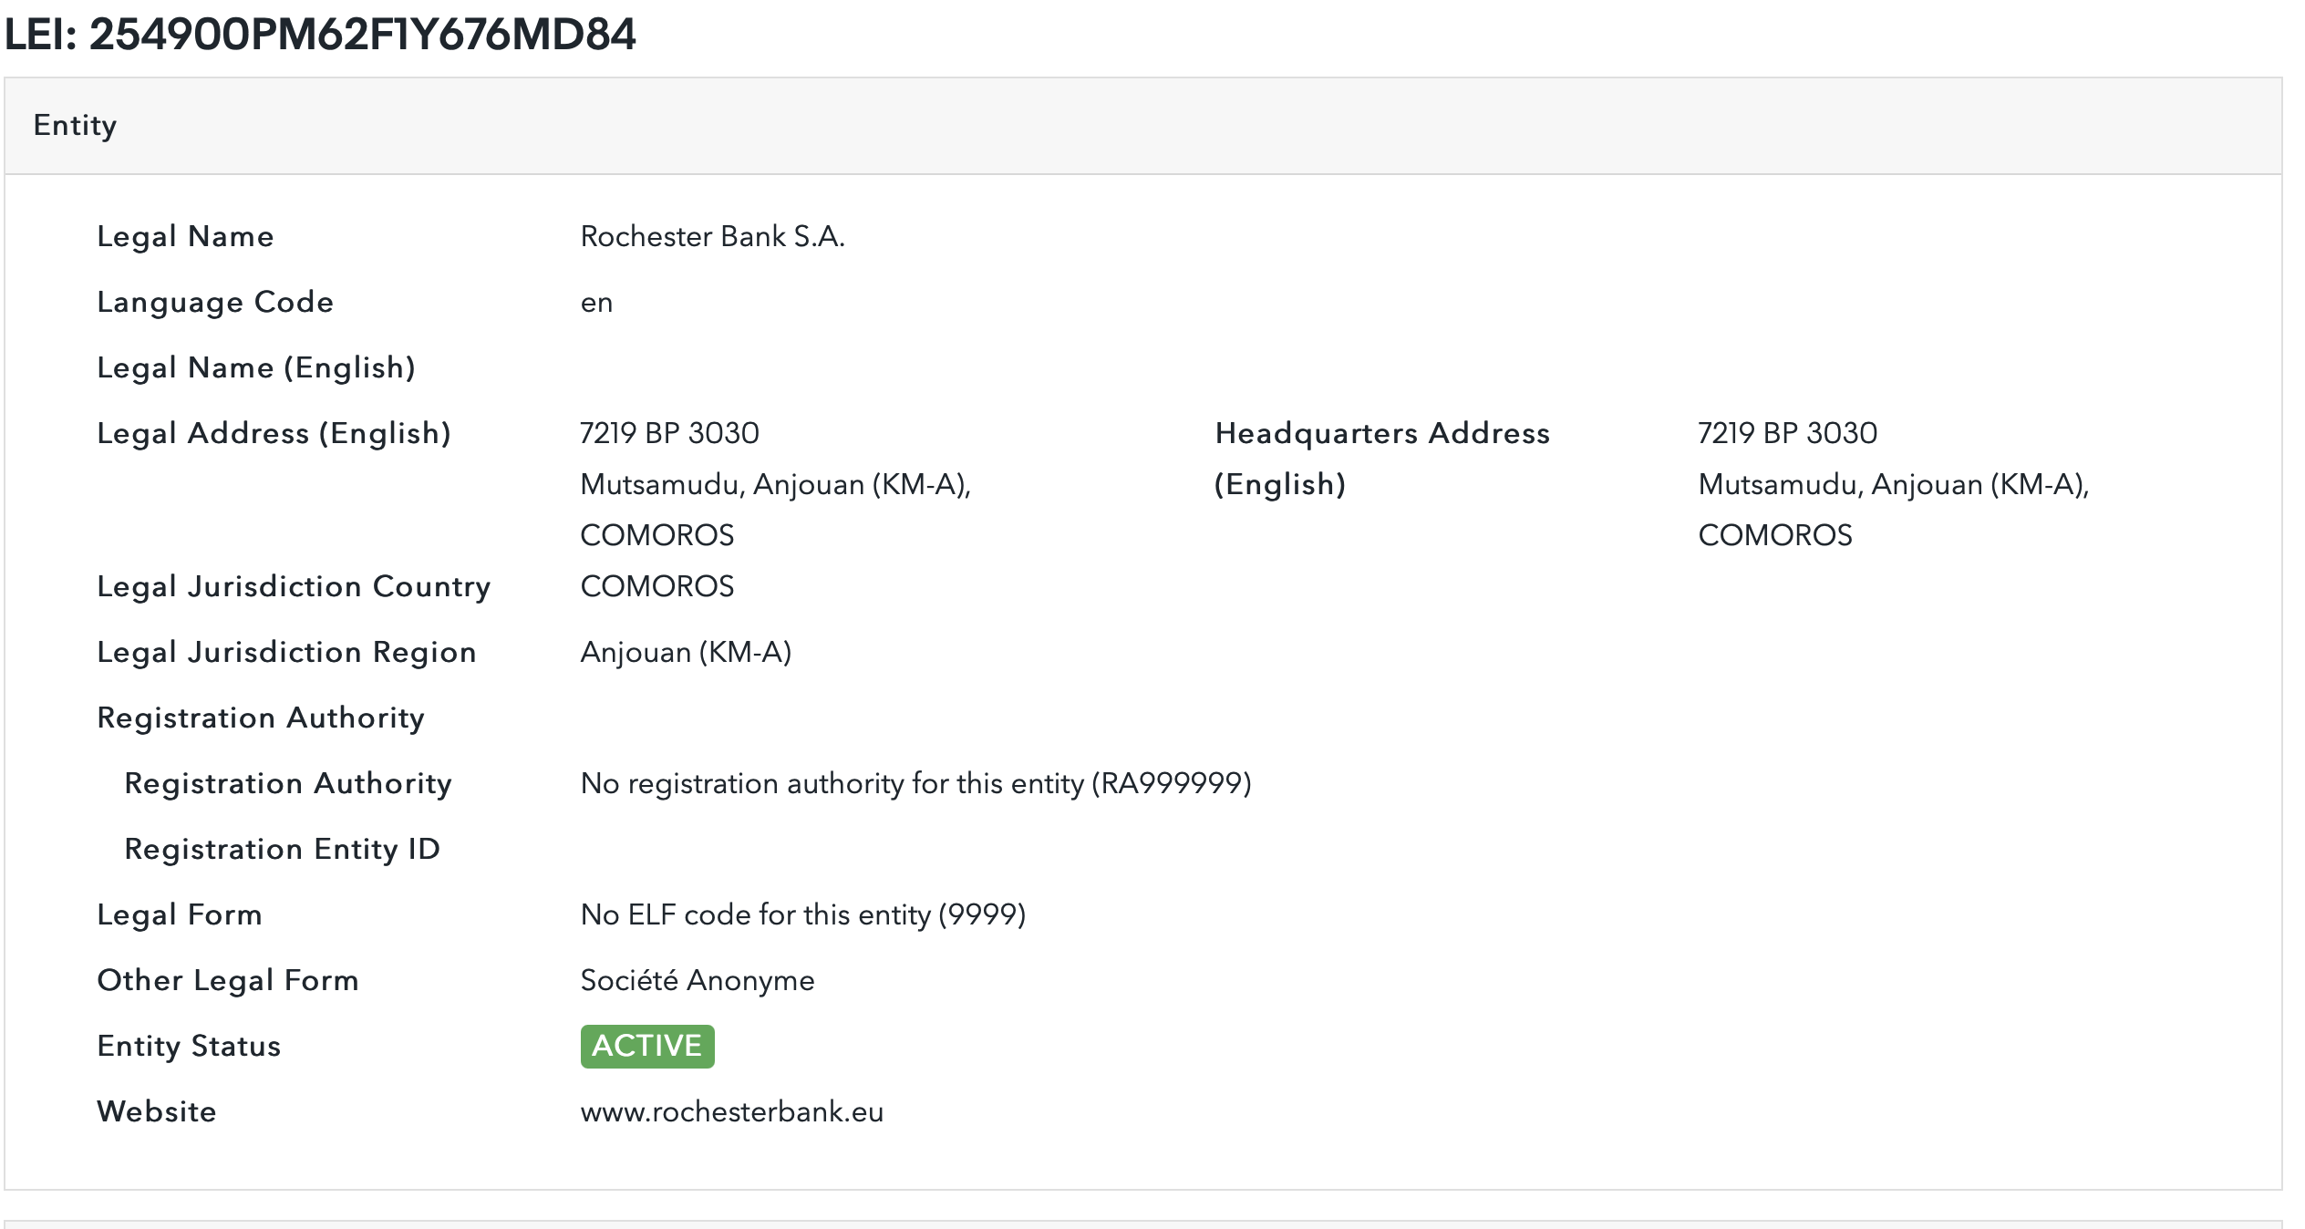Click the Legal Name (English) label
This screenshot has height=1229, width=2305.
pos(256,367)
